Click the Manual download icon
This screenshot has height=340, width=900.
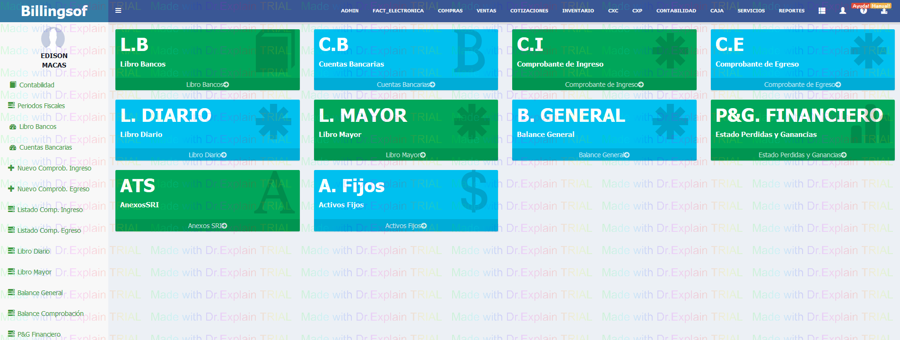tap(884, 11)
